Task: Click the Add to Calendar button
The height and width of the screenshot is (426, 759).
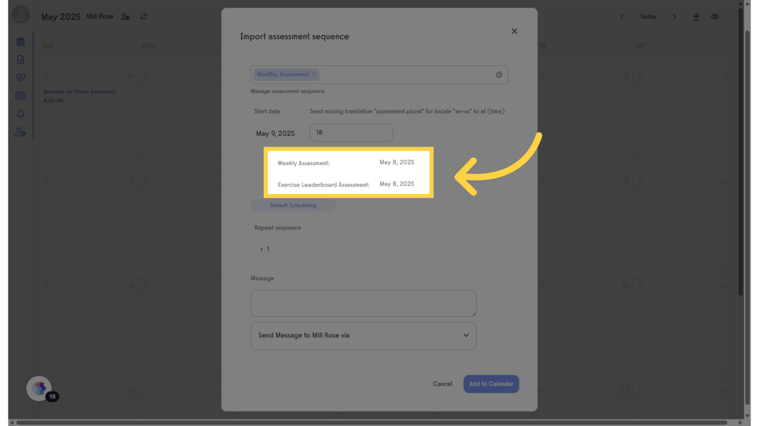Action: (491, 383)
